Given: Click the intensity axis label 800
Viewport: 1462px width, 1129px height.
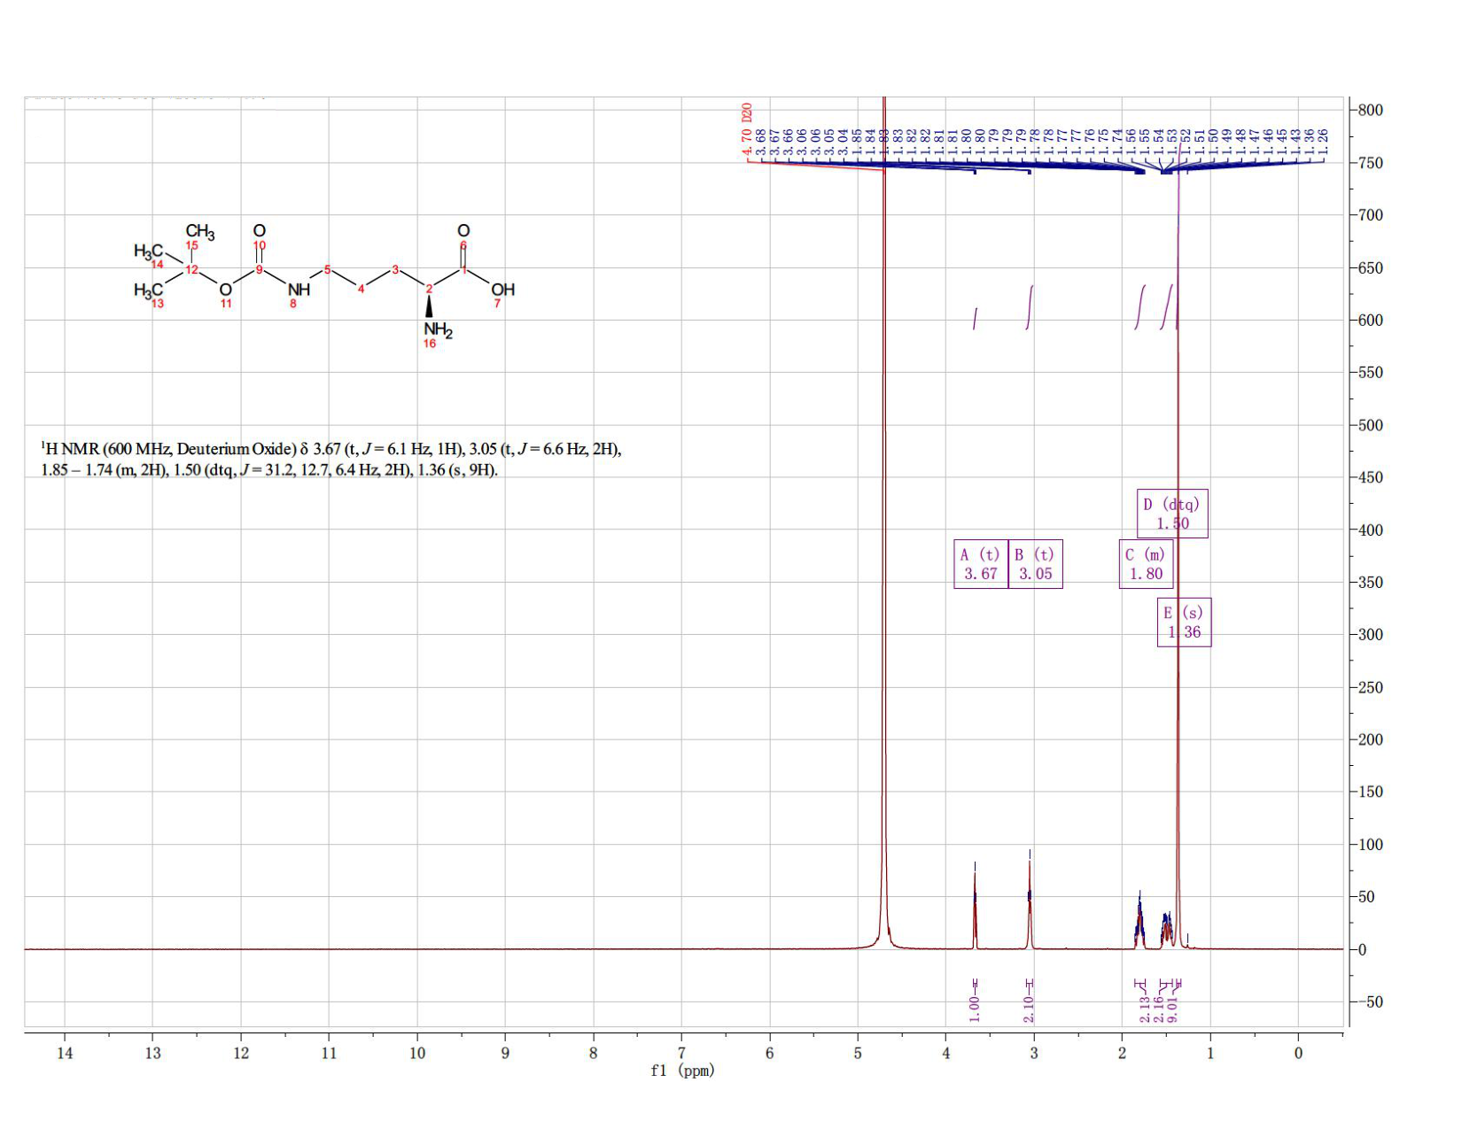Looking at the screenshot, I should [1370, 111].
